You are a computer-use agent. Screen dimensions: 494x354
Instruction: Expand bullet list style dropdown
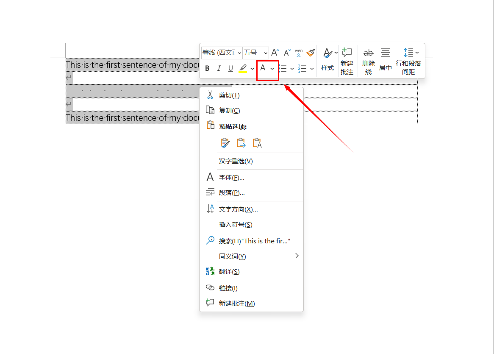(292, 69)
